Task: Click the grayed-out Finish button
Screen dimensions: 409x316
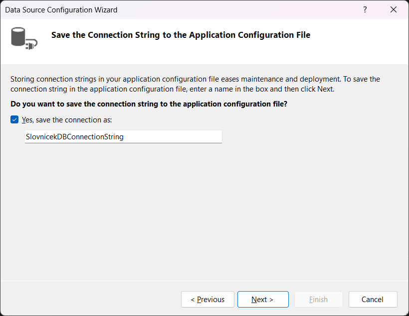Action: [x=318, y=300]
